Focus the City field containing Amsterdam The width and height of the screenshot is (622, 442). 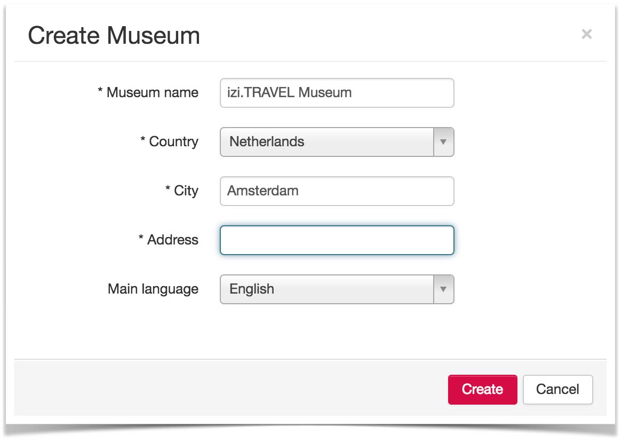(337, 191)
